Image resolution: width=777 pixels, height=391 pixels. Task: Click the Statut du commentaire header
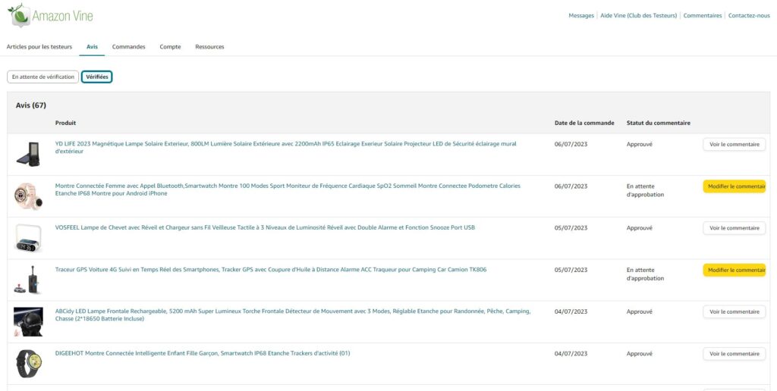tap(658, 123)
